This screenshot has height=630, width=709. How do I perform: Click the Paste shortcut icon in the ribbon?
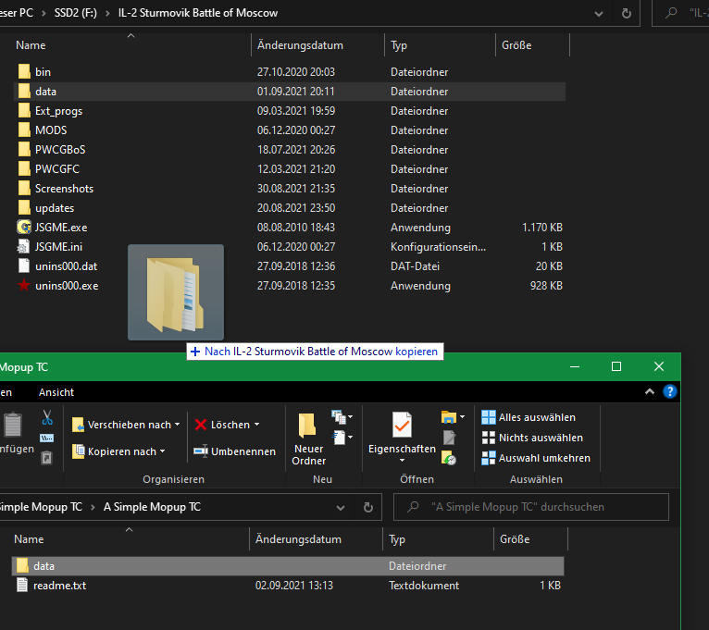coord(46,458)
